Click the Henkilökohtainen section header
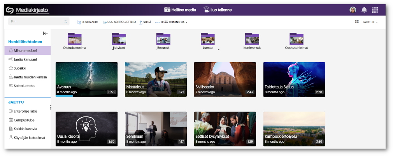 (x=25, y=42)
